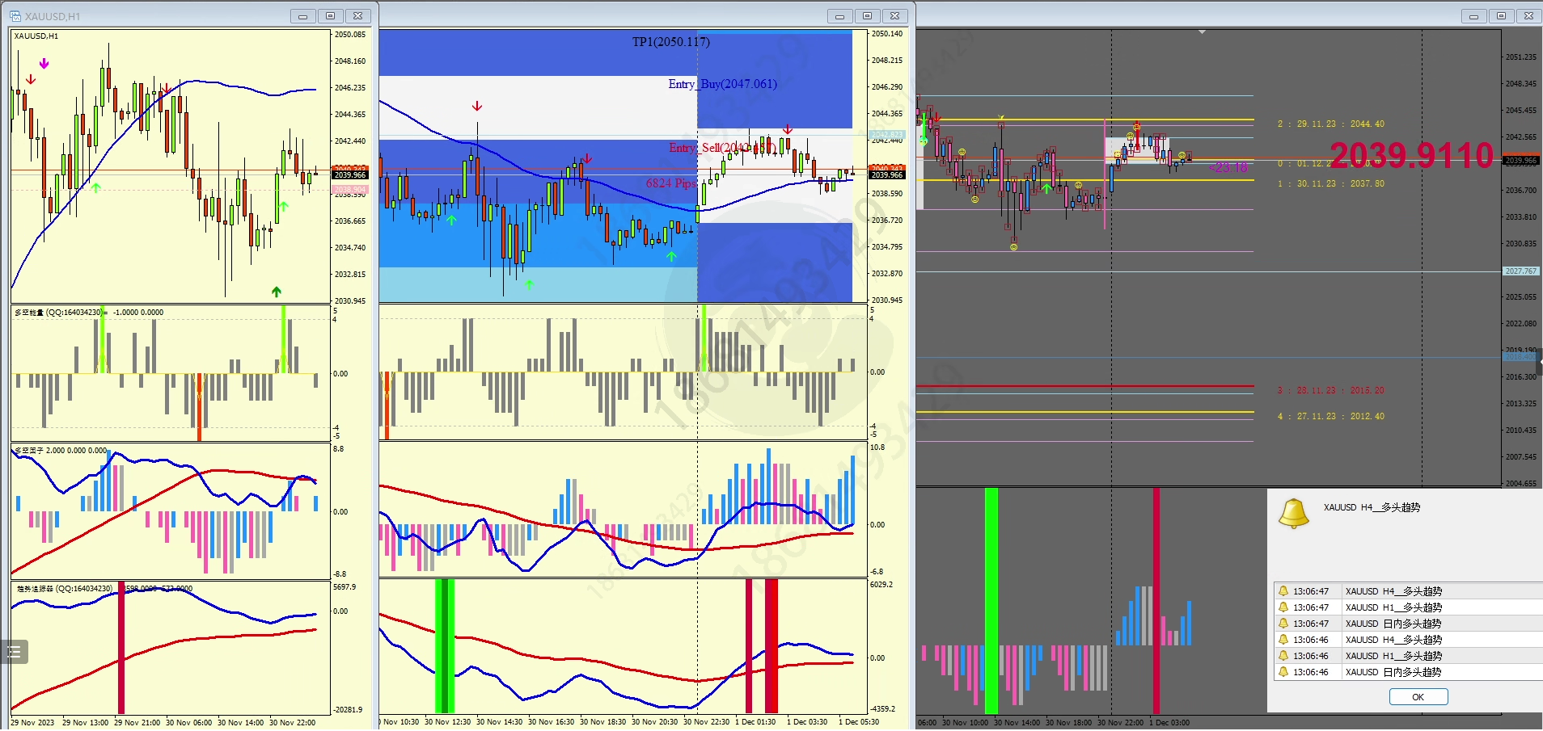Click the '1 : 30.11.23 : 2037.80' level label

click(1330, 184)
